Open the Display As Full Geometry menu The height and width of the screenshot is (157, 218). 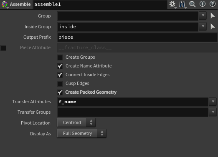[82, 133]
